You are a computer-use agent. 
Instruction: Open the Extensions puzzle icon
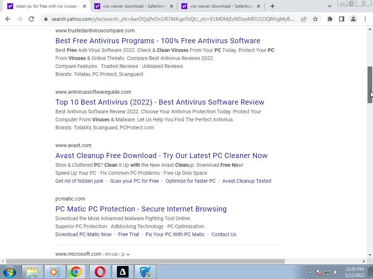330,19
